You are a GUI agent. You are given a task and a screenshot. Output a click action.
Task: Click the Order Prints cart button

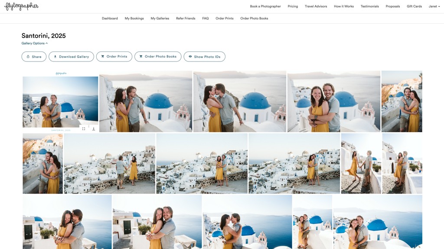coord(114,57)
